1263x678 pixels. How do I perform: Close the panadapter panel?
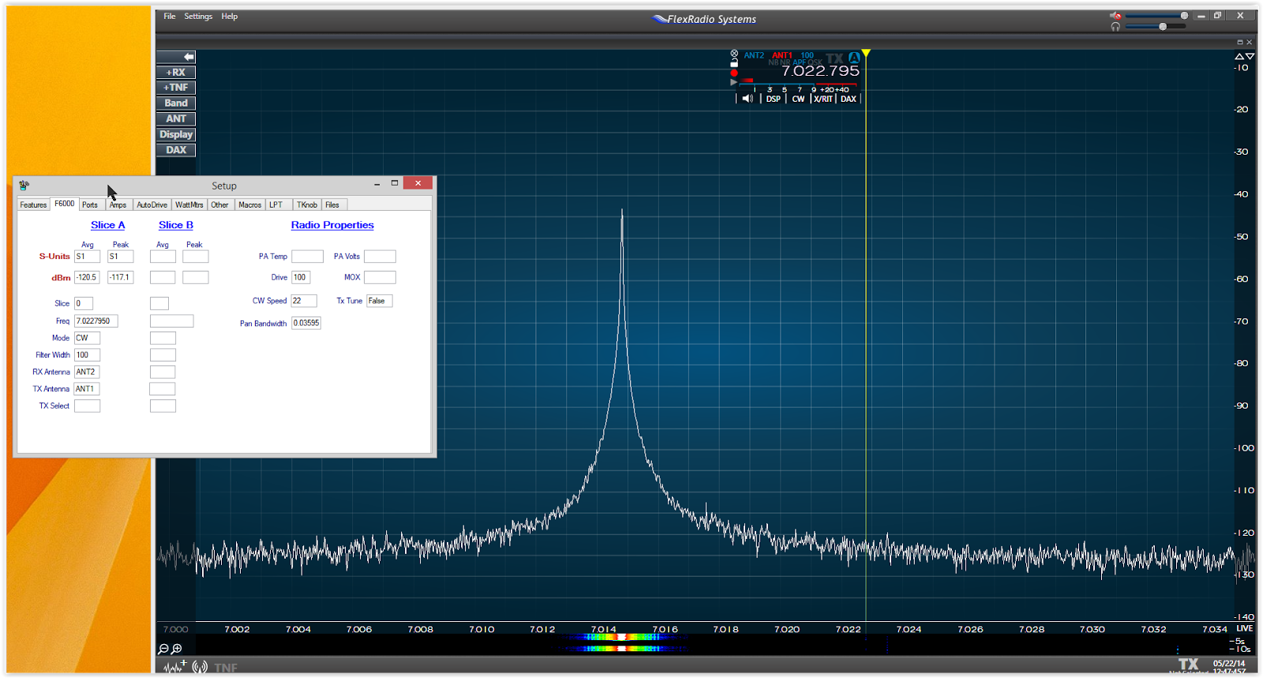click(x=1249, y=42)
